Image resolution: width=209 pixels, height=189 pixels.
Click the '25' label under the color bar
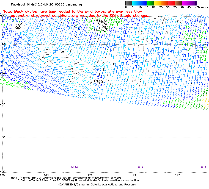pyautogui.click(x=161, y=7)
